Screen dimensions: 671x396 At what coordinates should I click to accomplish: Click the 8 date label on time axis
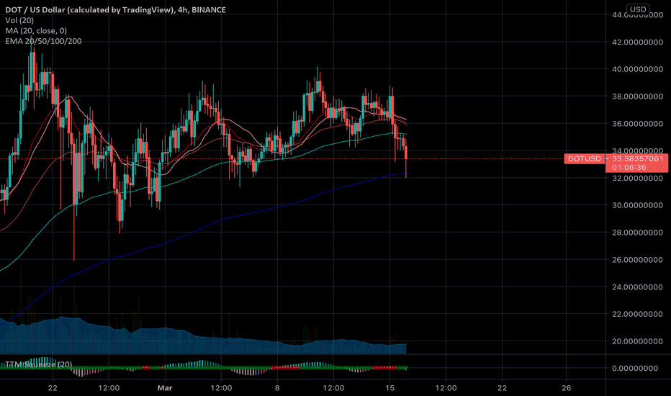coord(277,388)
